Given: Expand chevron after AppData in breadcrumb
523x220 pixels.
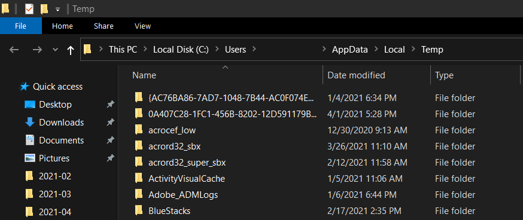Looking at the screenshot, I should [376, 50].
